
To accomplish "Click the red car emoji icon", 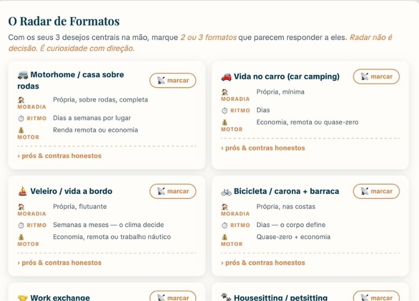I will 226,77.
